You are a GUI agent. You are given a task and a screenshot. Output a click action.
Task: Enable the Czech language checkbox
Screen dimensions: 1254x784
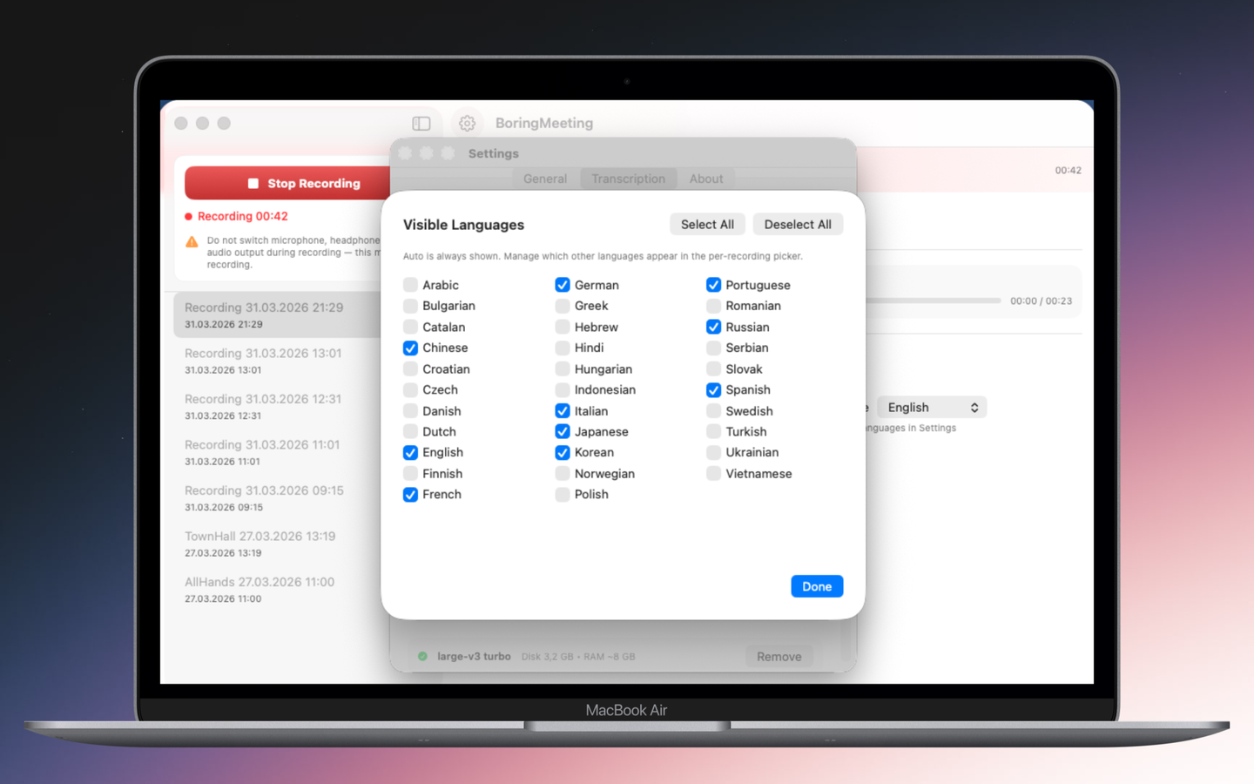tap(410, 389)
